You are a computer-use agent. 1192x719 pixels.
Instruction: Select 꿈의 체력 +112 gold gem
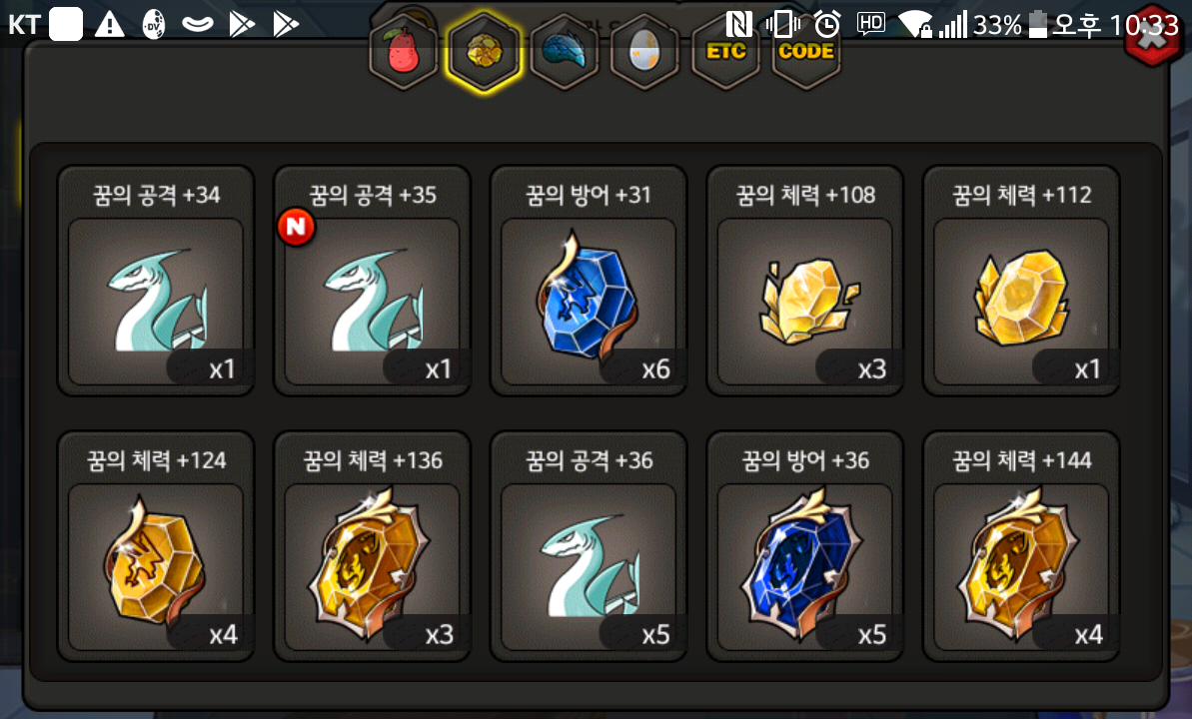coord(1021,282)
